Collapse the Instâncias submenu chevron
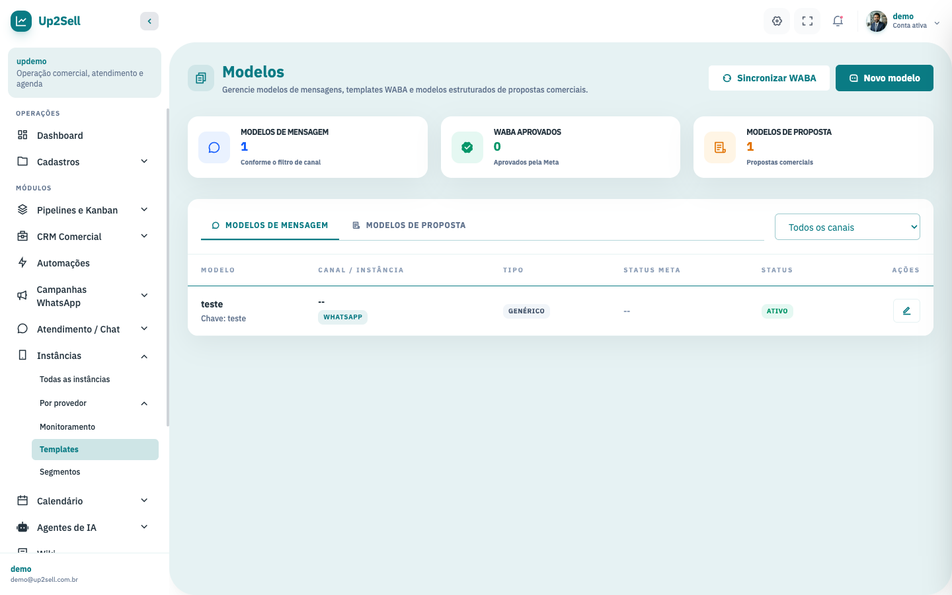 (x=144, y=356)
